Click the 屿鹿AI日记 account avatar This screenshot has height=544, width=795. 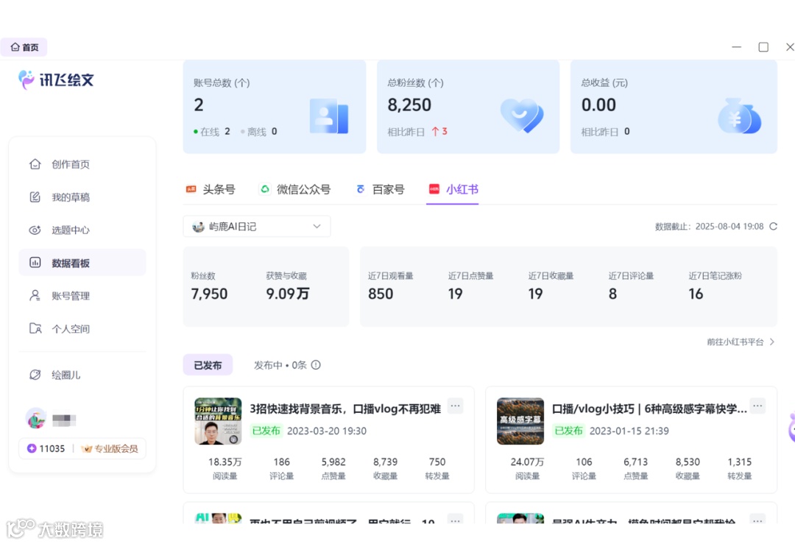click(x=198, y=227)
